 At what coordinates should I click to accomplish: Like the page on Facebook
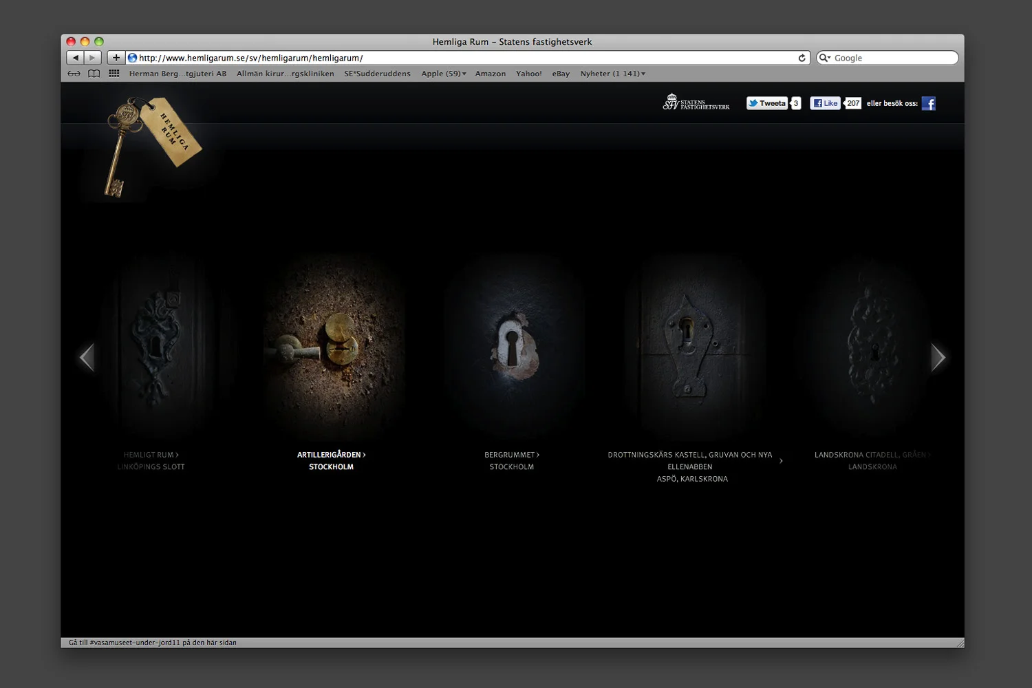[x=825, y=103]
